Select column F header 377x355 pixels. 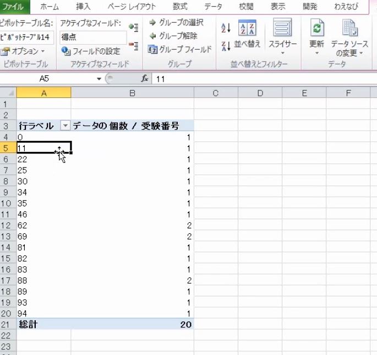click(348, 93)
